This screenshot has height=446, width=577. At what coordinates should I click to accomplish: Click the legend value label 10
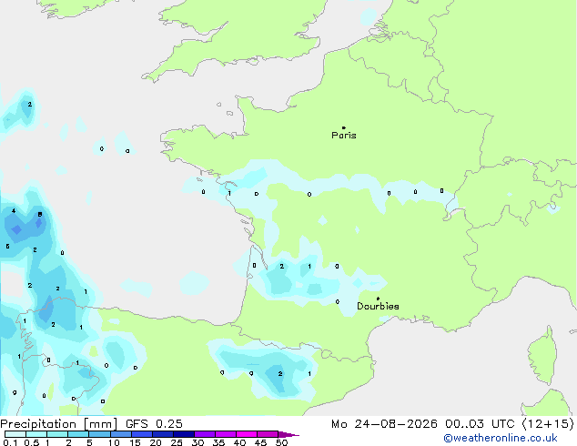[x=114, y=442]
